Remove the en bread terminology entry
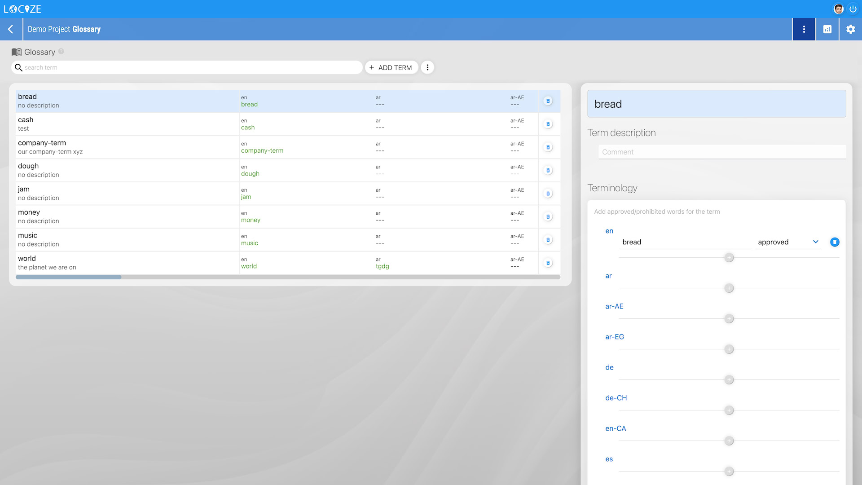The height and width of the screenshot is (485, 862). click(x=835, y=242)
